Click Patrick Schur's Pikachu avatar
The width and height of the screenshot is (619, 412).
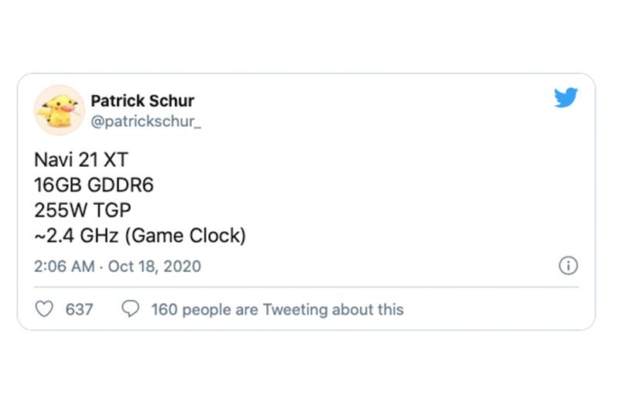[59, 111]
